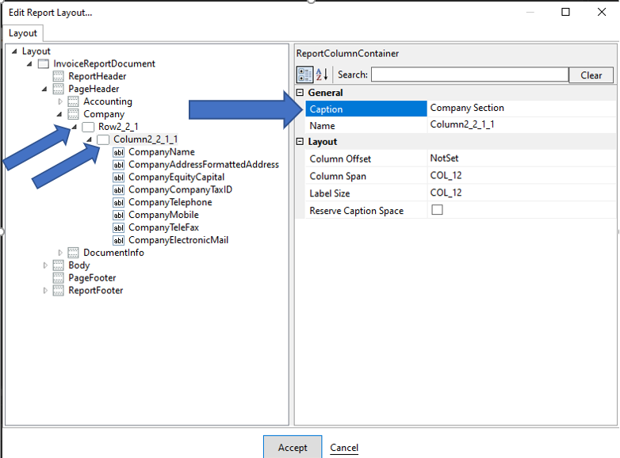Collapse the Row2_2_1 node
The width and height of the screenshot is (620, 458).
click(x=75, y=127)
